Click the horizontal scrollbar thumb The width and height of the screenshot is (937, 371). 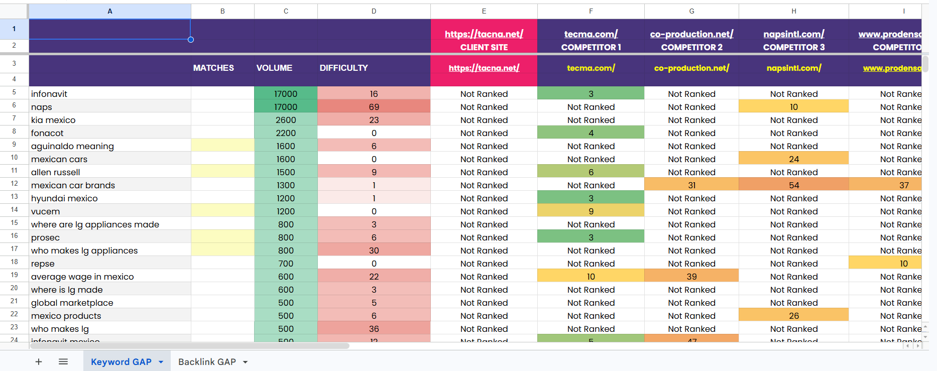(189, 346)
